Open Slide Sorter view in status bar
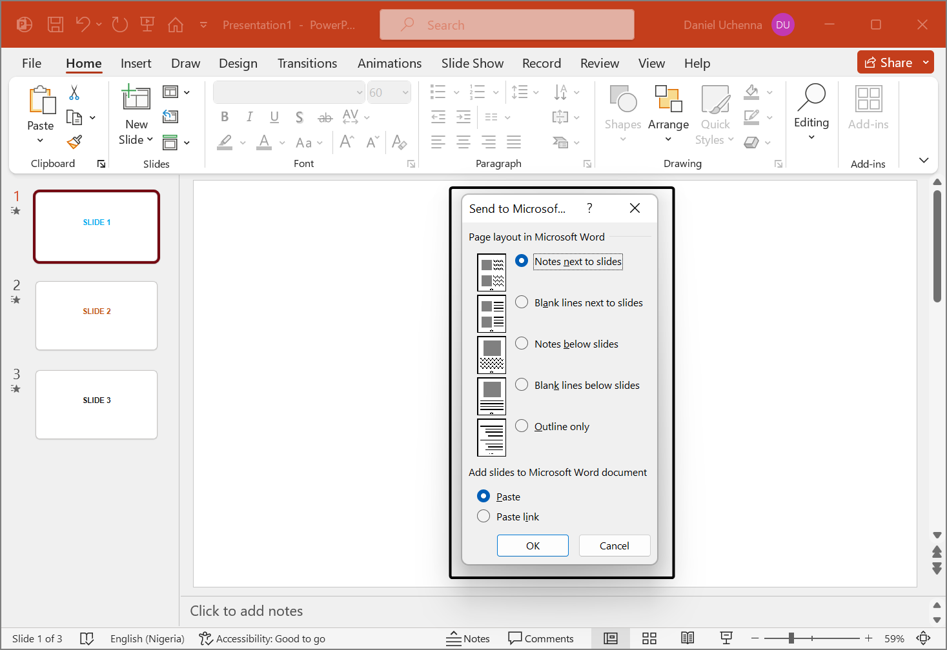The image size is (947, 650). (x=649, y=638)
